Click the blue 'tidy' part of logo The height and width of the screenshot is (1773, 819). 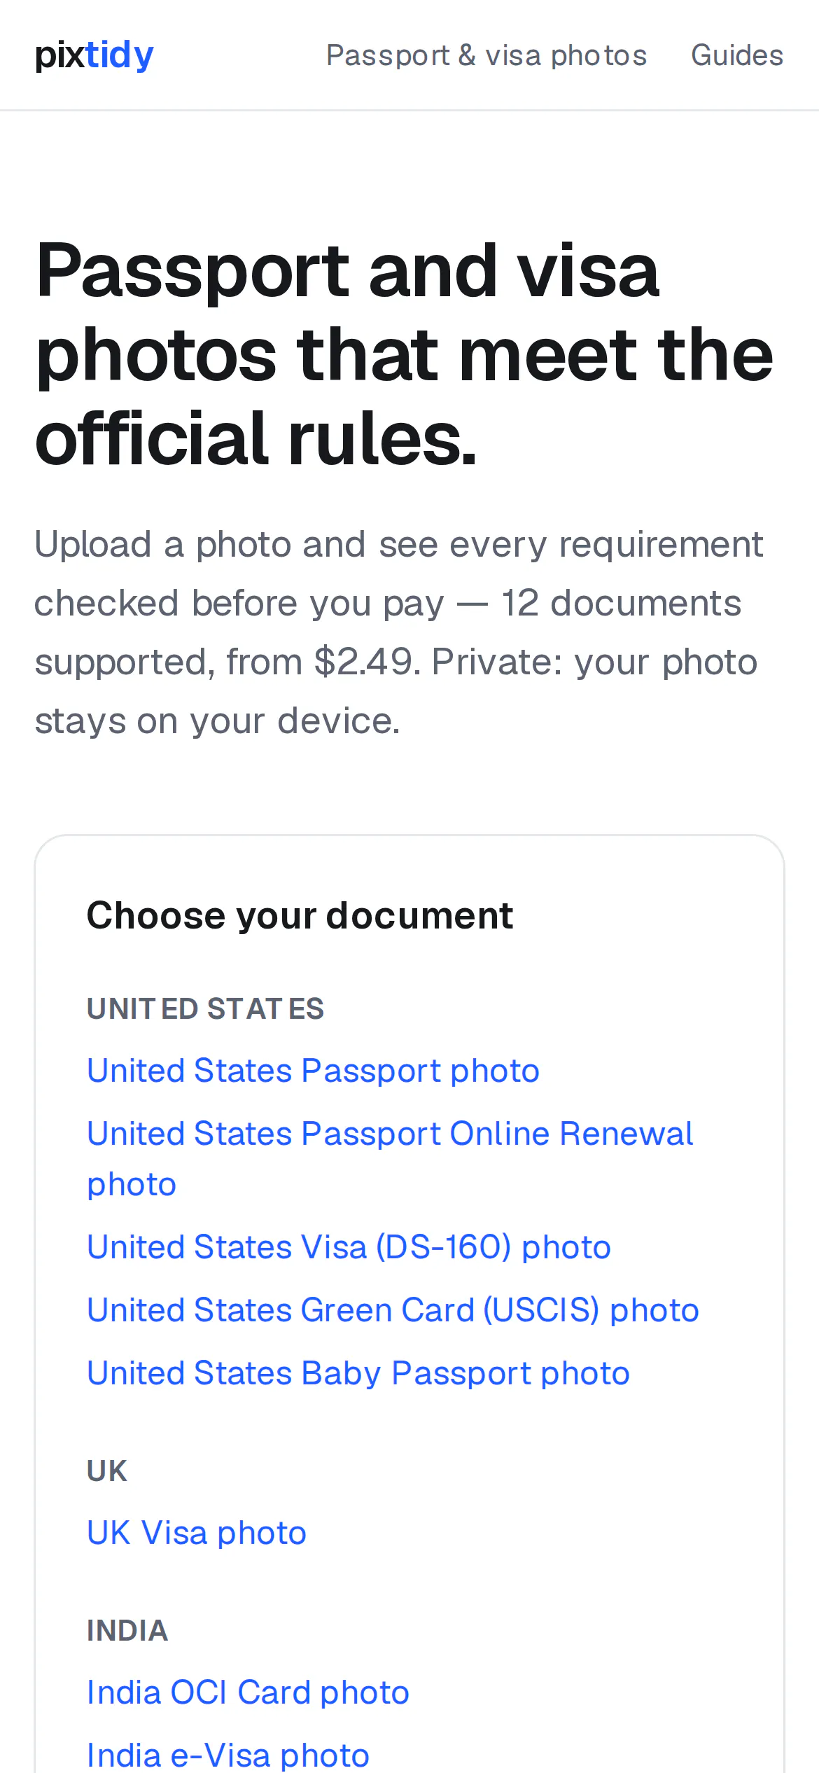pos(120,55)
